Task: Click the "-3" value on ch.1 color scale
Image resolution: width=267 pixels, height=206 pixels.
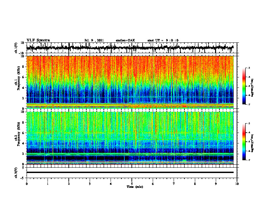Action: (249, 68)
